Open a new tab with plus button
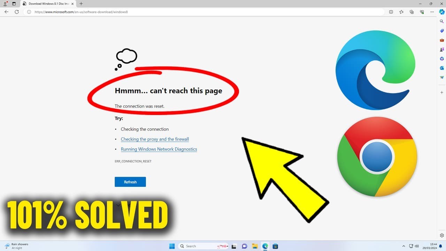Viewport: 446px width, 251px height. point(81,3)
